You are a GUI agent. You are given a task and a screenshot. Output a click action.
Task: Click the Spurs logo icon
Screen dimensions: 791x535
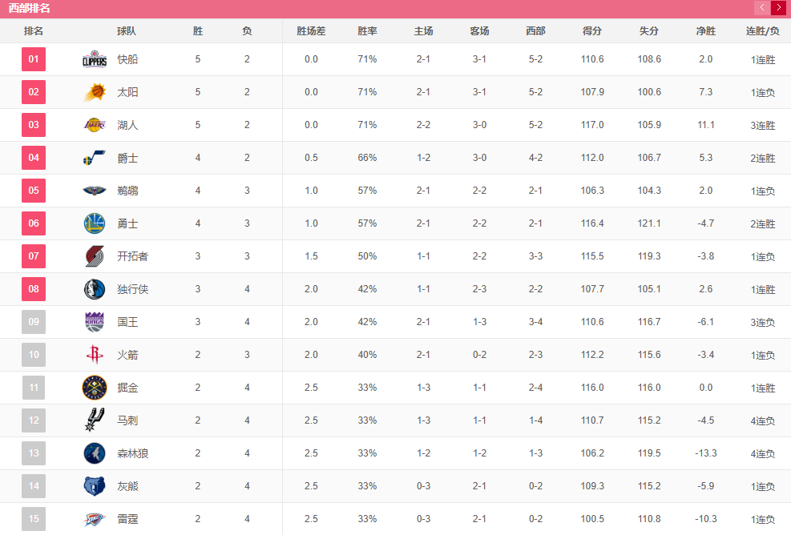pos(95,420)
